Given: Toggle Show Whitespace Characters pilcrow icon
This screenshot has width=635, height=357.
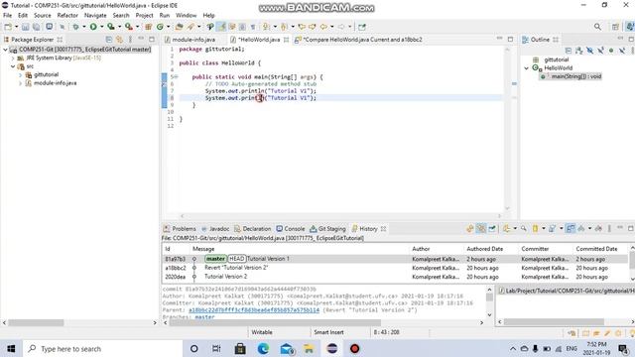Looking at the screenshot, I should coord(253,27).
